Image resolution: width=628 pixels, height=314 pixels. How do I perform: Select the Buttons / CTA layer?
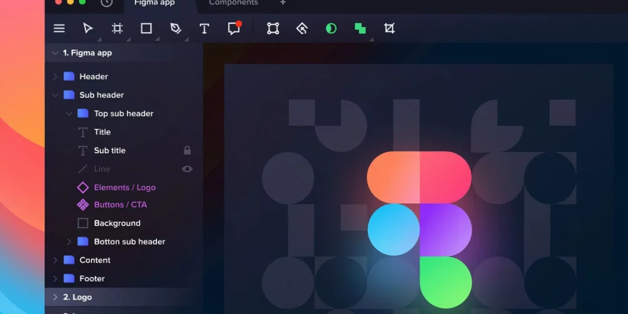[120, 205]
